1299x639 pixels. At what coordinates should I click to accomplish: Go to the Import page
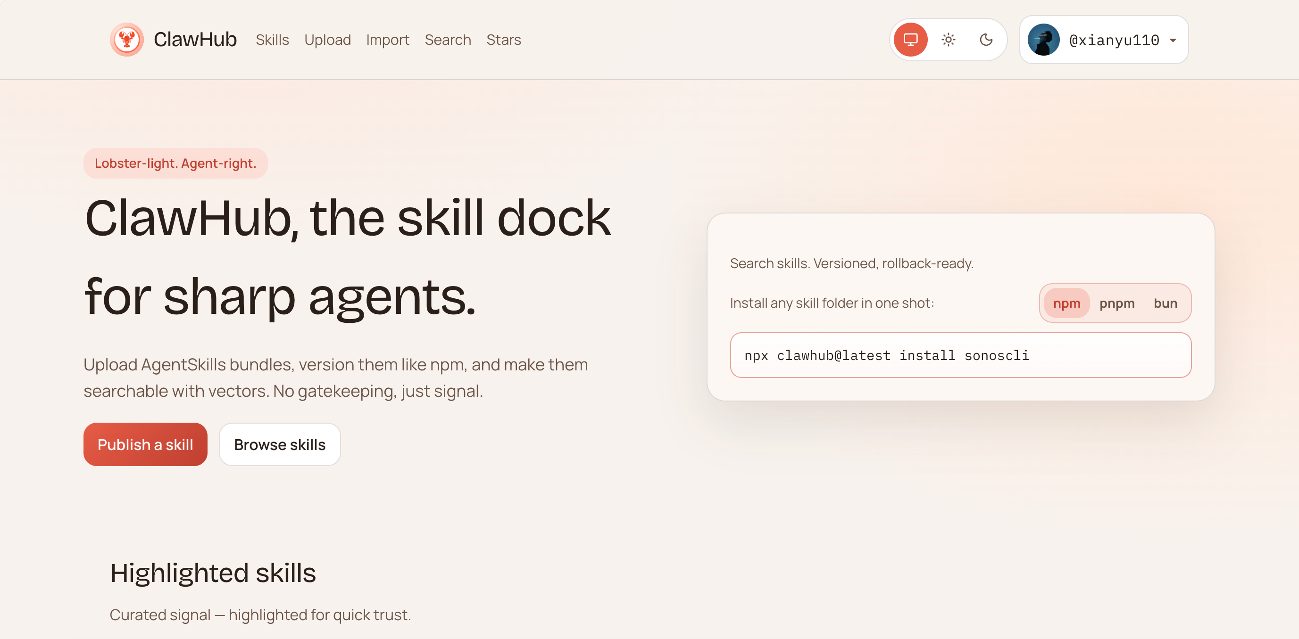tap(387, 40)
